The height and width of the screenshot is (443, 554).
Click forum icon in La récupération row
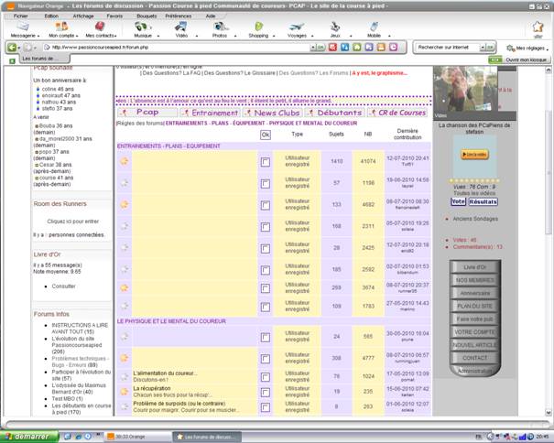pyautogui.click(x=124, y=392)
